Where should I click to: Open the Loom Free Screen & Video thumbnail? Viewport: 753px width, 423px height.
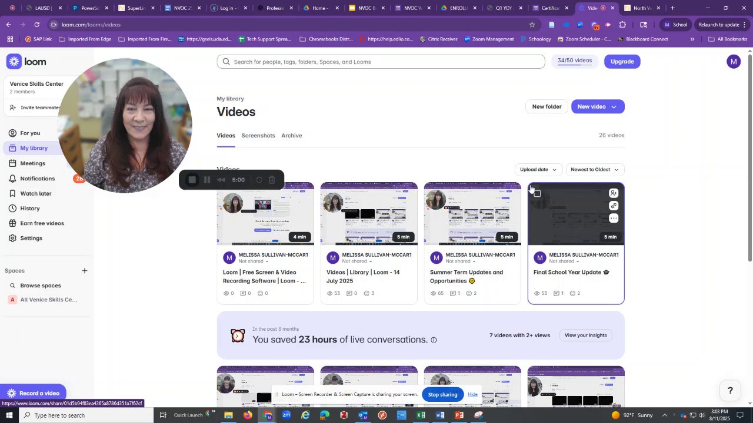(x=265, y=214)
